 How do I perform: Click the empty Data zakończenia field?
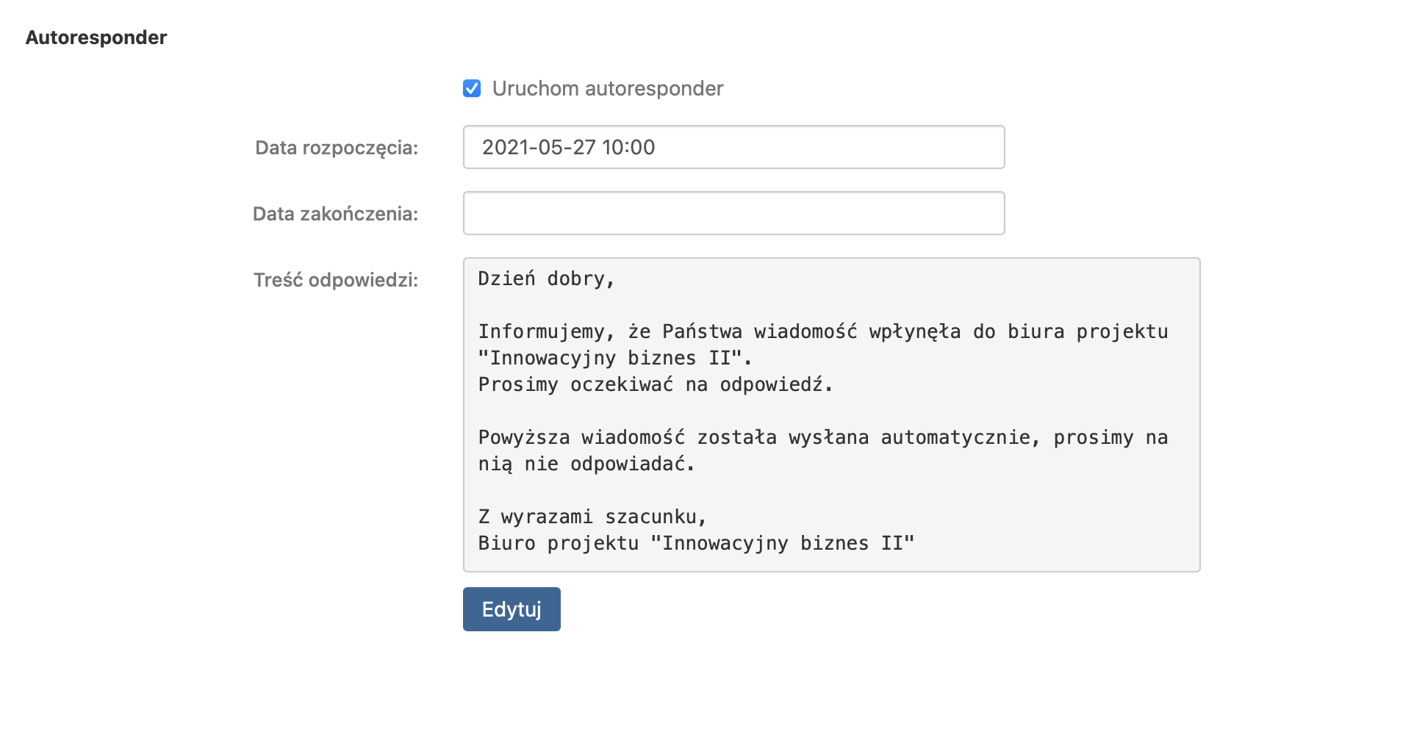pyautogui.click(x=733, y=213)
